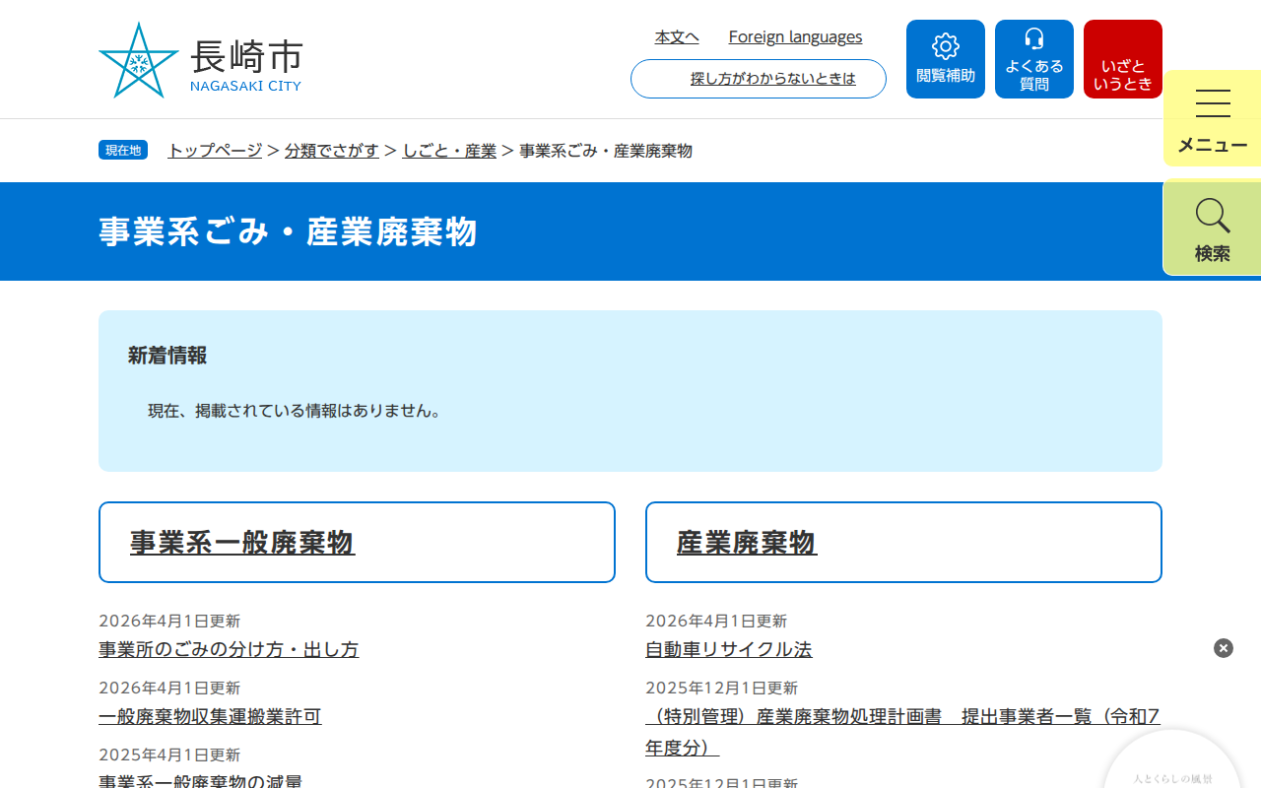The width and height of the screenshot is (1261, 788).
Task: Click the red いざというとき emergency icon
Action: (1122, 59)
